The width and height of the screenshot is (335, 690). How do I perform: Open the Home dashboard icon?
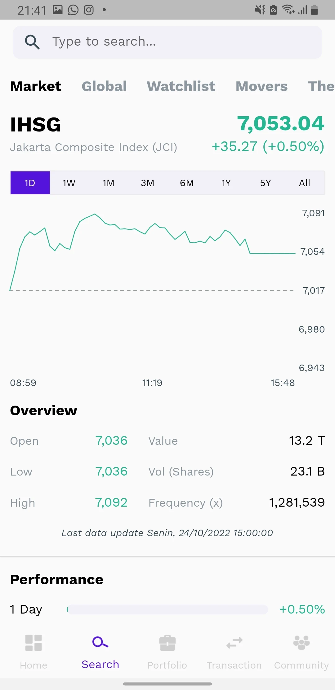33,643
